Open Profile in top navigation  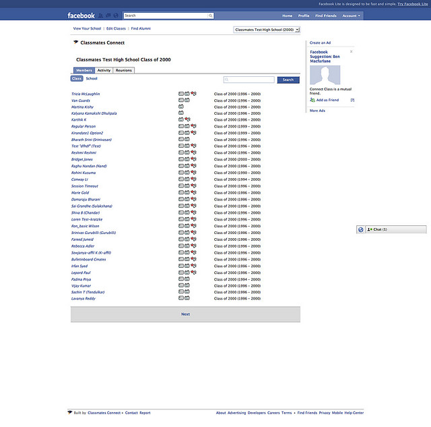tap(304, 16)
